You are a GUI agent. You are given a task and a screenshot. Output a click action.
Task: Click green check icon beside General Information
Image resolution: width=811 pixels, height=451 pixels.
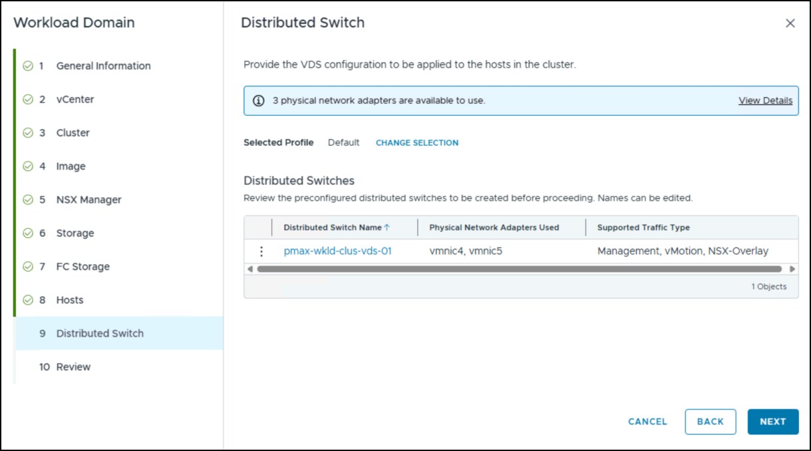pos(28,66)
